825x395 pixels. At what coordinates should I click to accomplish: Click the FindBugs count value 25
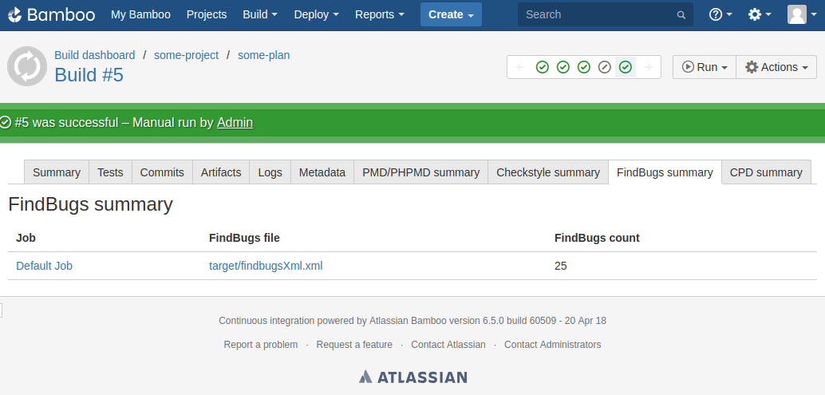[560, 266]
